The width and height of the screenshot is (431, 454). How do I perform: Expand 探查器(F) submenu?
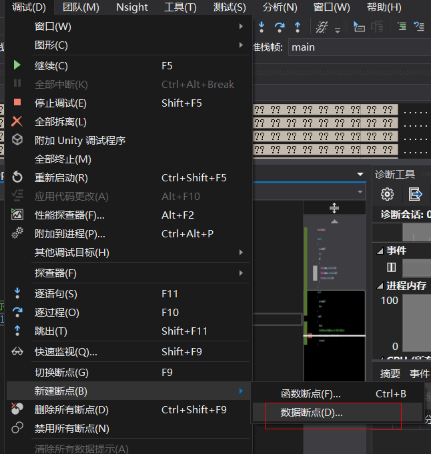tap(128, 273)
